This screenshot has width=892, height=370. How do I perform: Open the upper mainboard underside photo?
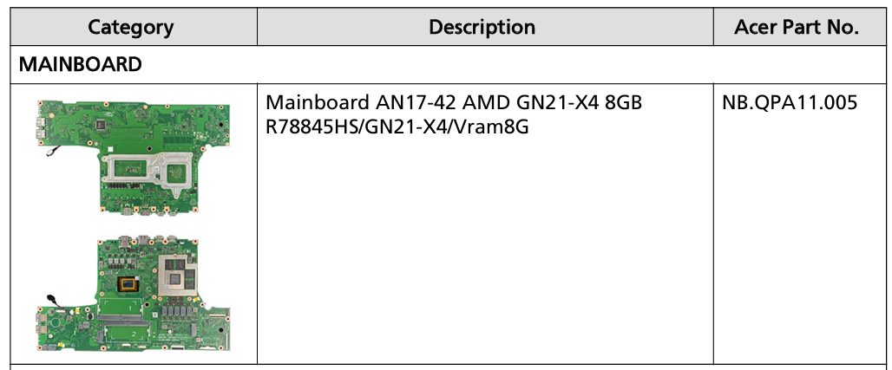[133, 158]
